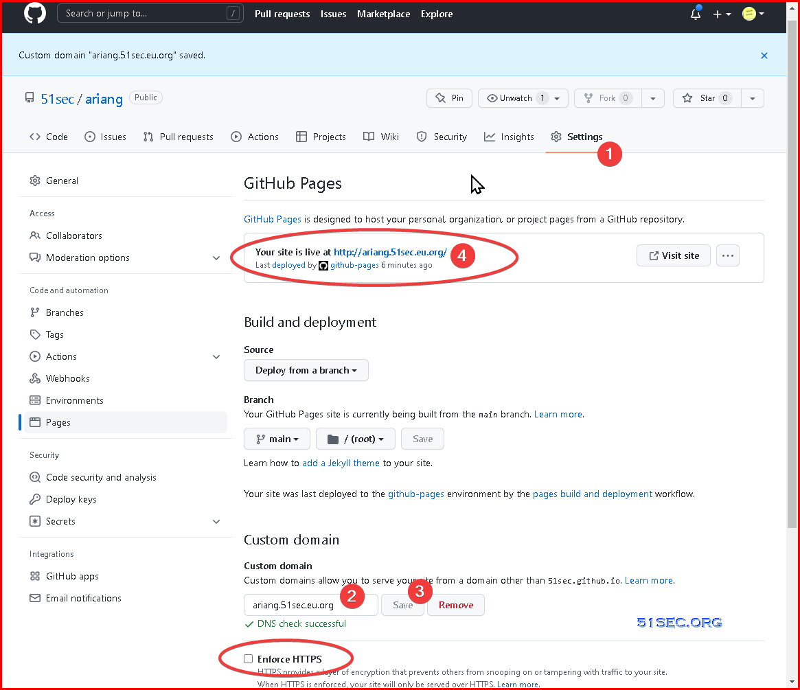Image resolution: width=800 pixels, height=690 pixels.
Task: Open the Star lists dropdown arrow
Action: point(753,98)
